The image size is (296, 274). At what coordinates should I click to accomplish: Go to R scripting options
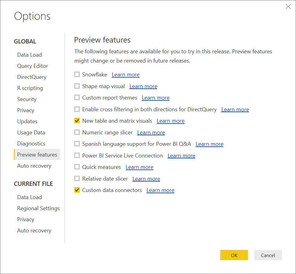click(x=30, y=88)
